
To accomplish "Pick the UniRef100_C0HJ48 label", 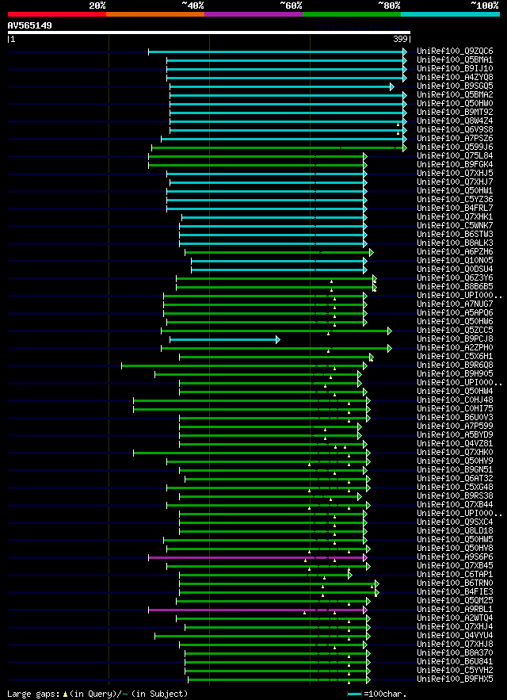I will click(x=456, y=400).
